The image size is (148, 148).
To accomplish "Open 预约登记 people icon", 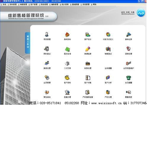I will pyautogui.click(x=47, y=49).
